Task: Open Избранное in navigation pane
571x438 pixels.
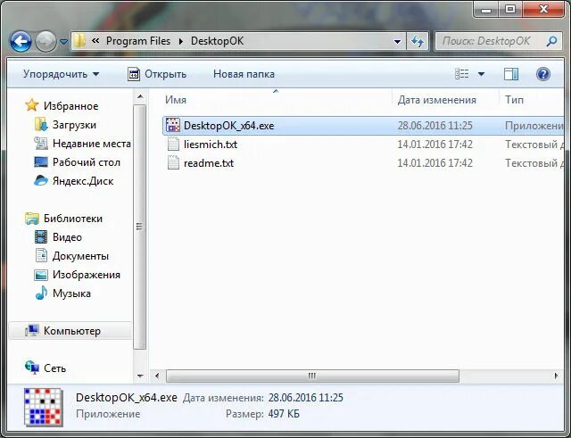Action: pyautogui.click(x=71, y=106)
